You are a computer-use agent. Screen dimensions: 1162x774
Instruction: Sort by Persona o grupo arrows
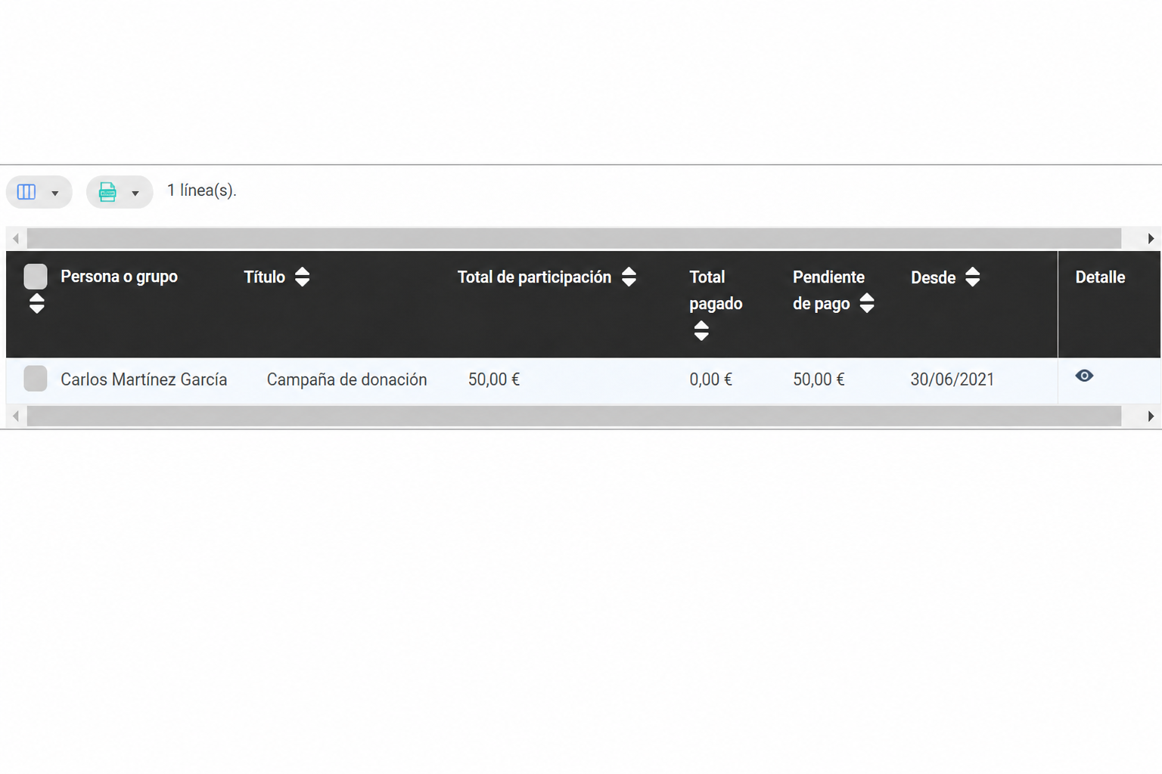pyautogui.click(x=36, y=304)
